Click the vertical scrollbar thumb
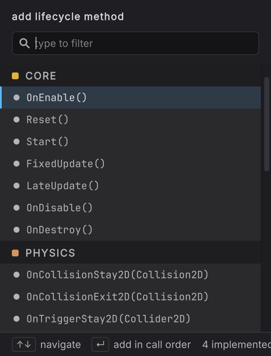Viewport: 271px width, 356px height. pyautogui.click(x=267, y=124)
